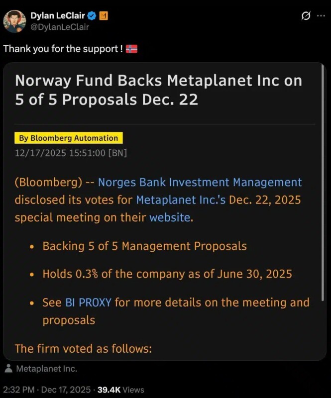Open the tagged Metaplanet Inc. account
Image resolution: width=331 pixels, height=398 pixels.
(x=46, y=369)
